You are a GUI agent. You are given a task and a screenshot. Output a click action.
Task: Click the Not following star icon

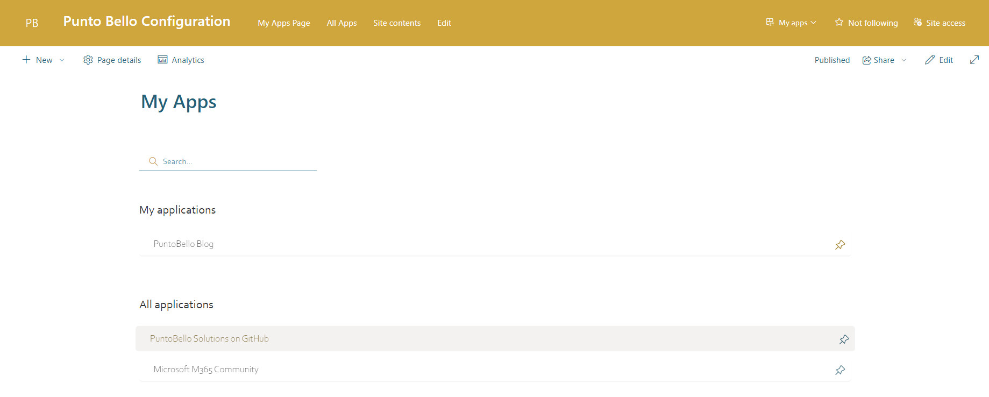coord(839,22)
